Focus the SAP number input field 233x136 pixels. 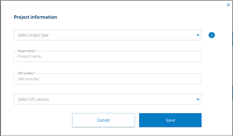107,79
